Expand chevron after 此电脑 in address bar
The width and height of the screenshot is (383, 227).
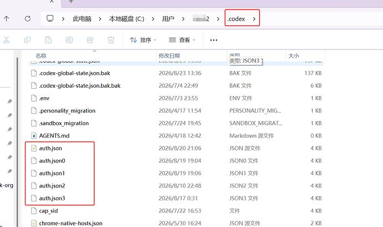coord(100,19)
